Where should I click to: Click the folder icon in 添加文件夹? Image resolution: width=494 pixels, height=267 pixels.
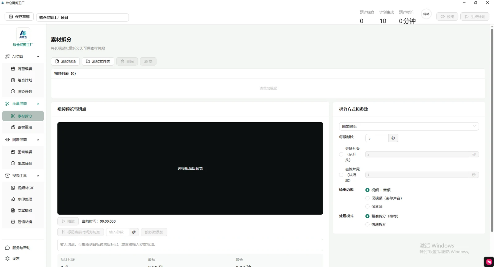pyautogui.click(x=88, y=61)
